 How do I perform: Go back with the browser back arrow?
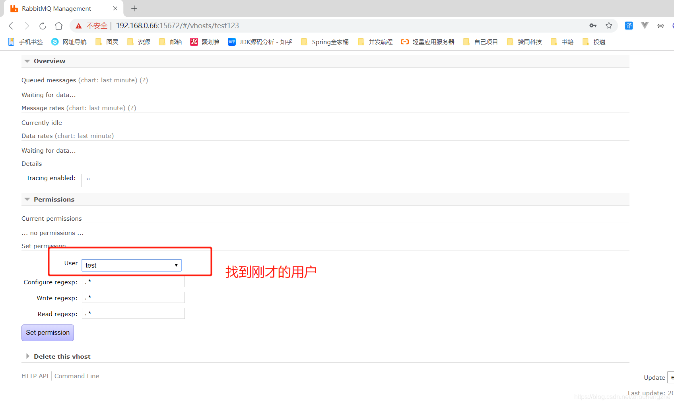click(11, 26)
